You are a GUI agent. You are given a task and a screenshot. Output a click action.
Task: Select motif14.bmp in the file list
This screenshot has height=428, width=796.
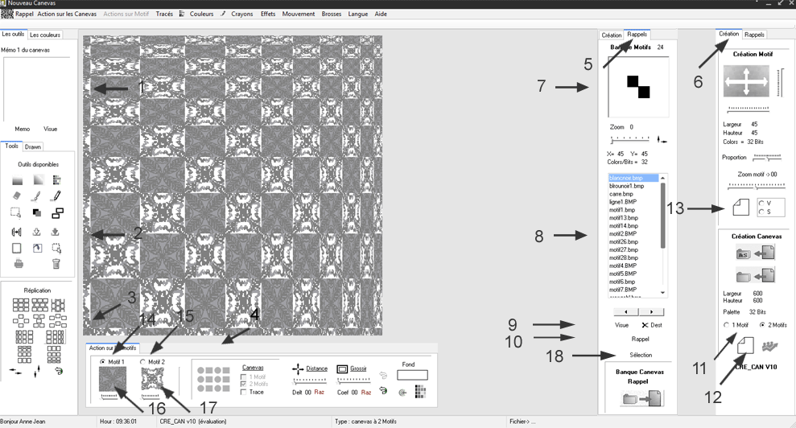624,226
